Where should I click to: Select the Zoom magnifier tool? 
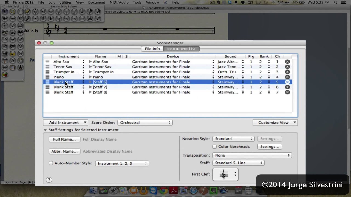tap(13, 11)
